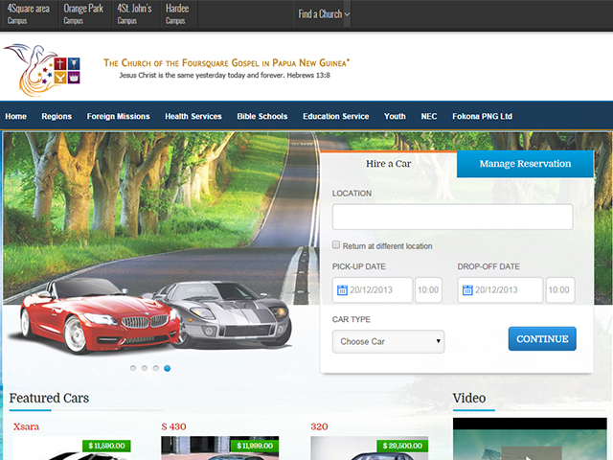This screenshot has width=613, height=460.
Task: Click Hebrews 13:8 tagline text
Action: coord(224,75)
